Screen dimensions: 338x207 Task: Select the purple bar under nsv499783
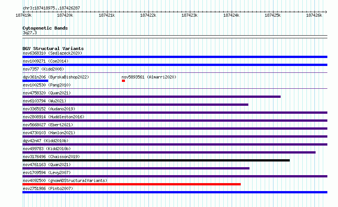tap(169, 152)
